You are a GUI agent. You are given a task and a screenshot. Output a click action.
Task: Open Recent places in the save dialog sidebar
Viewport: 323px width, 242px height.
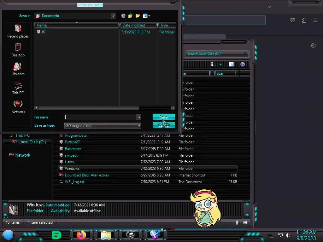18,31
